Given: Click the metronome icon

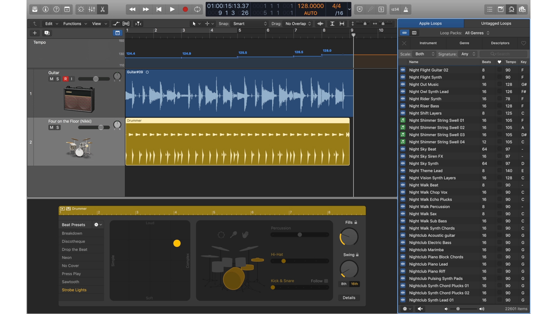Looking at the screenshot, I should pos(406,9).
